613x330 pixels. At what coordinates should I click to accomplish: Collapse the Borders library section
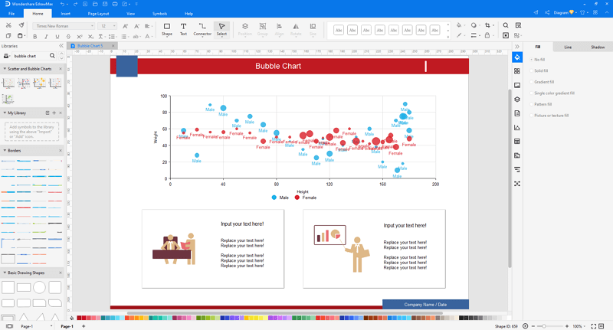click(x=5, y=150)
